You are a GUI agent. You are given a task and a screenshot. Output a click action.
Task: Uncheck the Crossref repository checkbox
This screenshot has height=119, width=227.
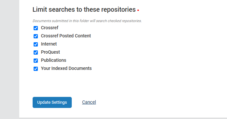click(x=36, y=28)
